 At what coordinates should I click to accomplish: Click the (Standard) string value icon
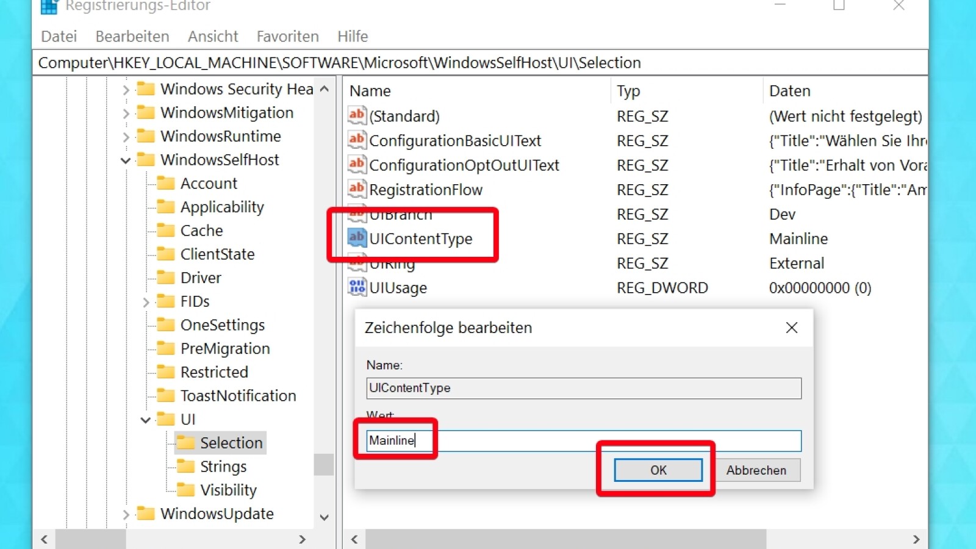click(357, 115)
